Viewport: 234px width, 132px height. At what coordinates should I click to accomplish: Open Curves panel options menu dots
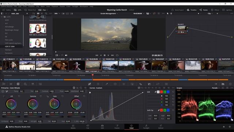point(173,88)
